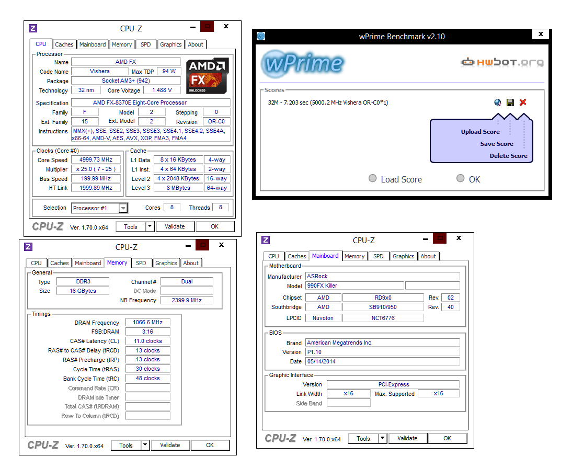Click the wPrime logo graphic
Image resolution: width=572 pixels, height=468 pixels.
click(302, 64)
